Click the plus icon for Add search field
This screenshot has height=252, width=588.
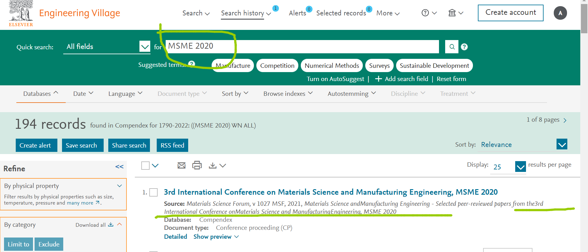(x=379, y=79)
